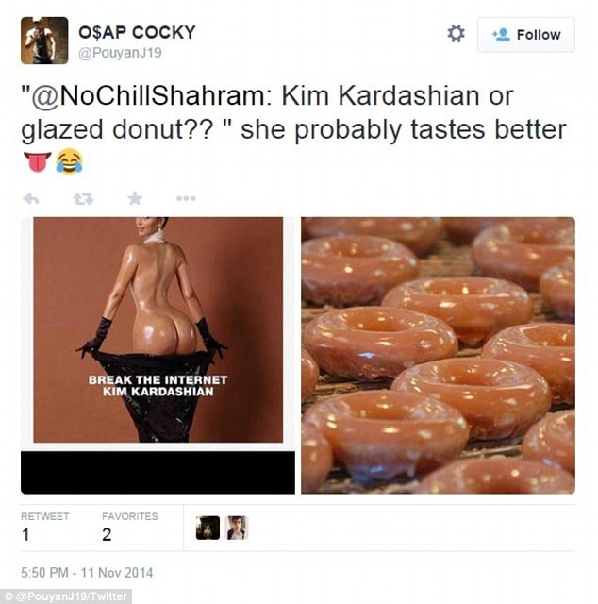Click the @PouyanJ19/Twitter credit caption

click(66, 596)
